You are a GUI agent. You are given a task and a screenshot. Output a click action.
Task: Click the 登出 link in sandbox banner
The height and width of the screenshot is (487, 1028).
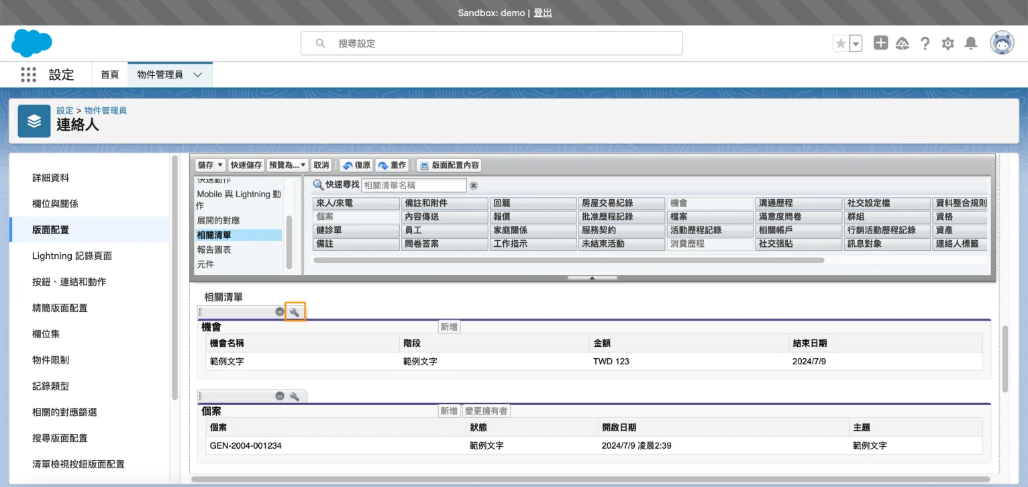(542, 13)
